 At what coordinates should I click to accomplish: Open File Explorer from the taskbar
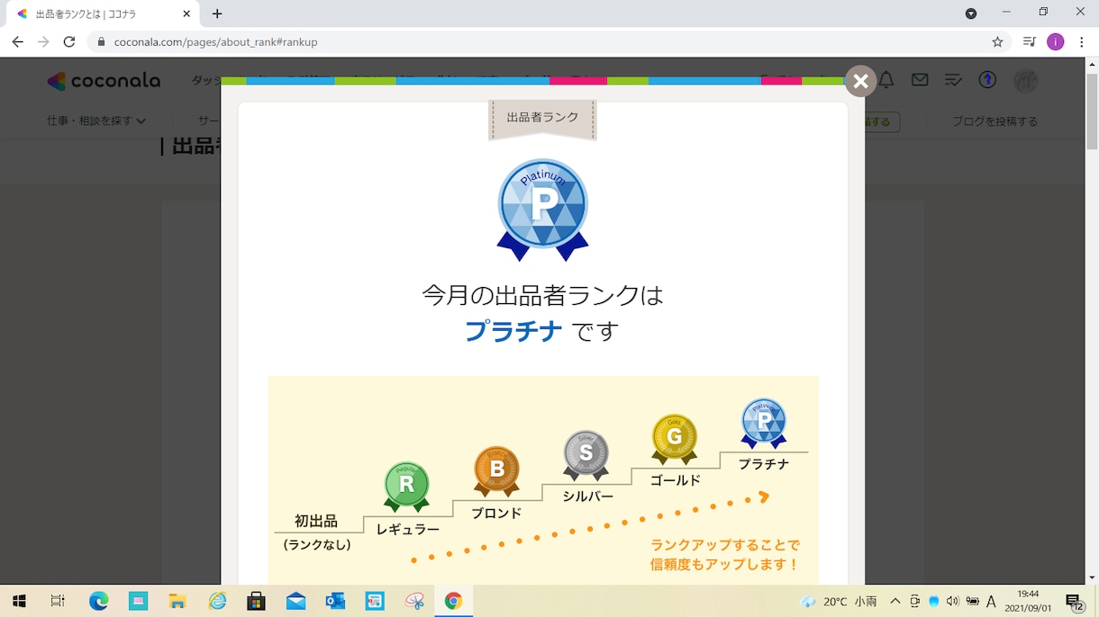point(177,601)
